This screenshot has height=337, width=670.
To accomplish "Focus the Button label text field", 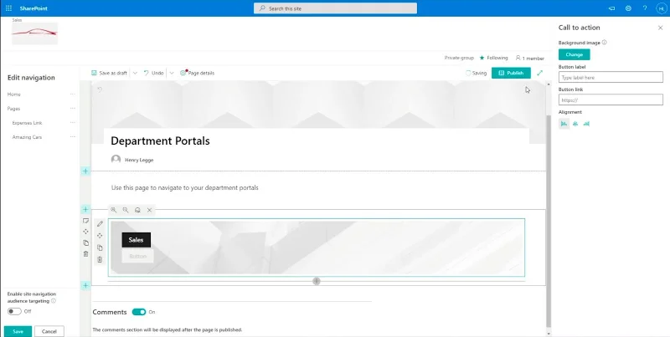I will point(611,77).
